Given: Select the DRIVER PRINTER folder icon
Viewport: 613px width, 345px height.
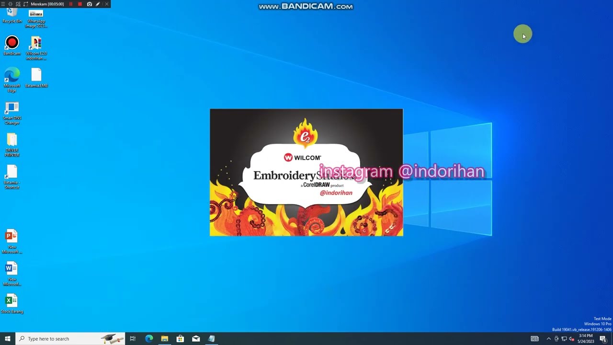Looking at the screenshot, I should coord(12,145).
